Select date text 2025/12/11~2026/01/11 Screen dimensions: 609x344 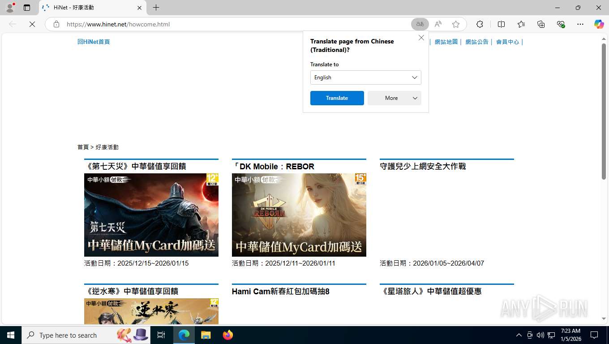tap(300, 263)
